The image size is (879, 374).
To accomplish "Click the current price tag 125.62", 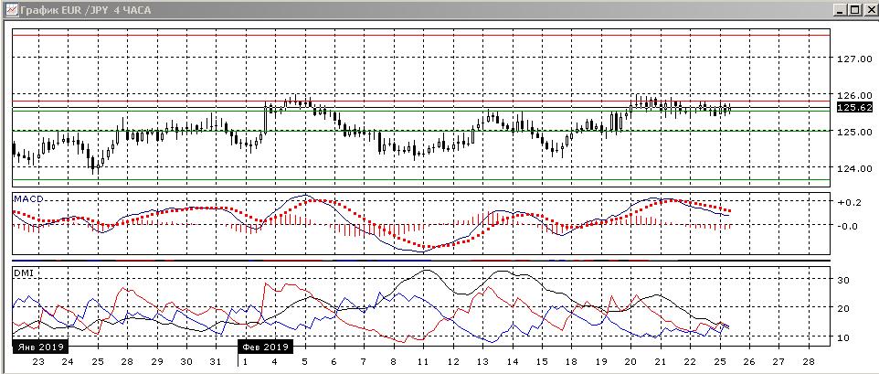I will [854, 108].
